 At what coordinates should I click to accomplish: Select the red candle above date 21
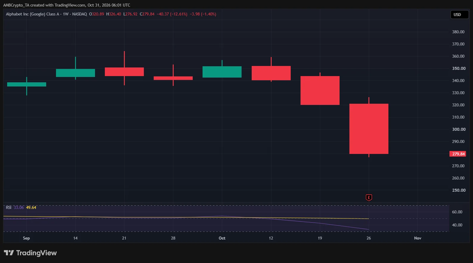click(x=124, y=72)
